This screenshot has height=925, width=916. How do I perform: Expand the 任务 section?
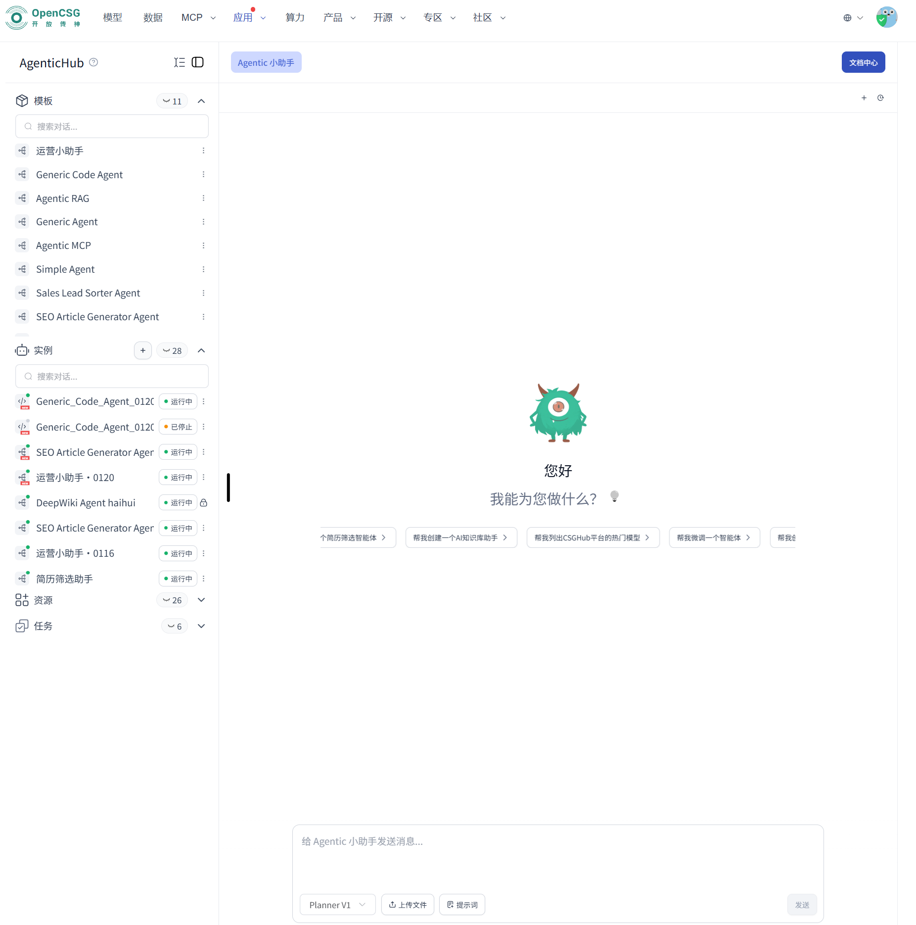(201, 626)
